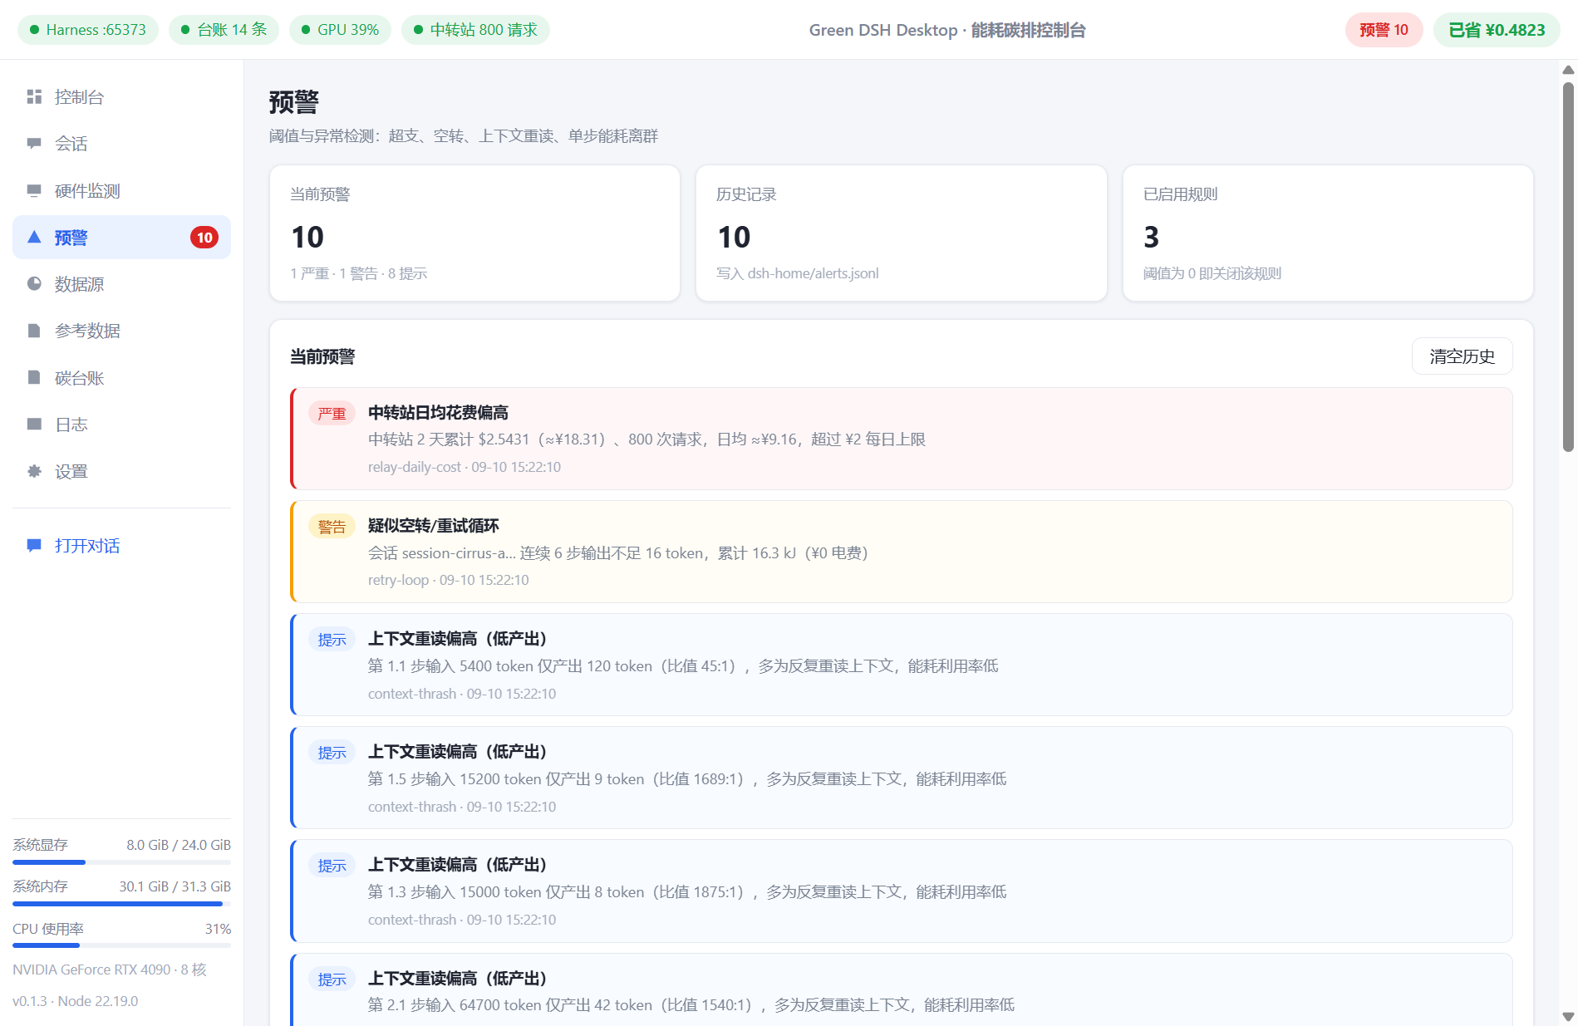Click the page scrollbar down arrow

click(1568, 1016)
